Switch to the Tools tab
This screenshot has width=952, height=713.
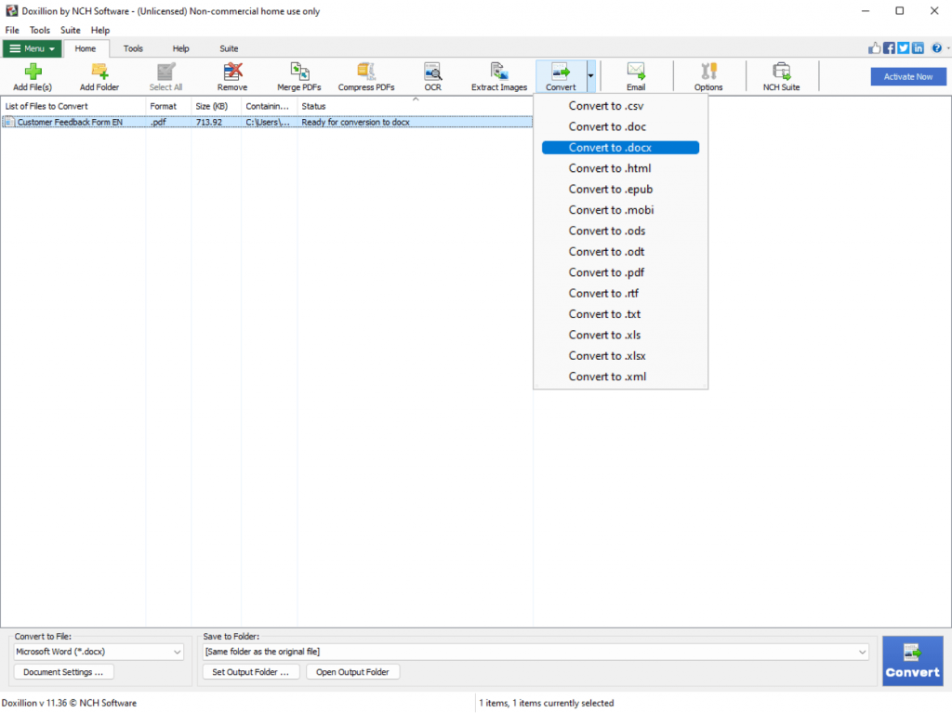coord(133,48)
